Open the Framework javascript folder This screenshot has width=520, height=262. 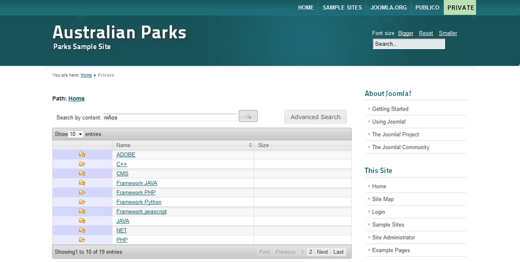pos(142,212)
